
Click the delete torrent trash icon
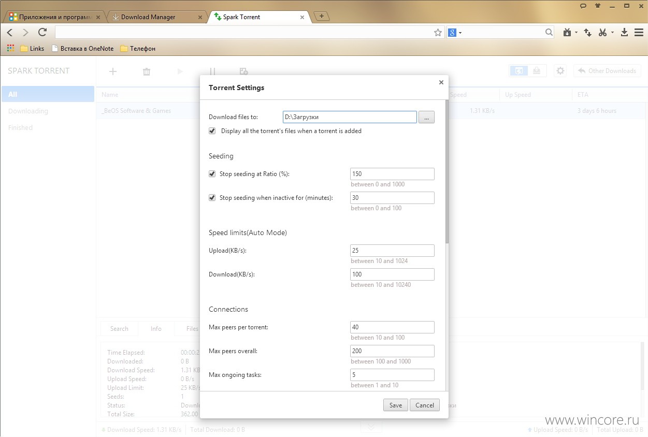coord(147,71)
